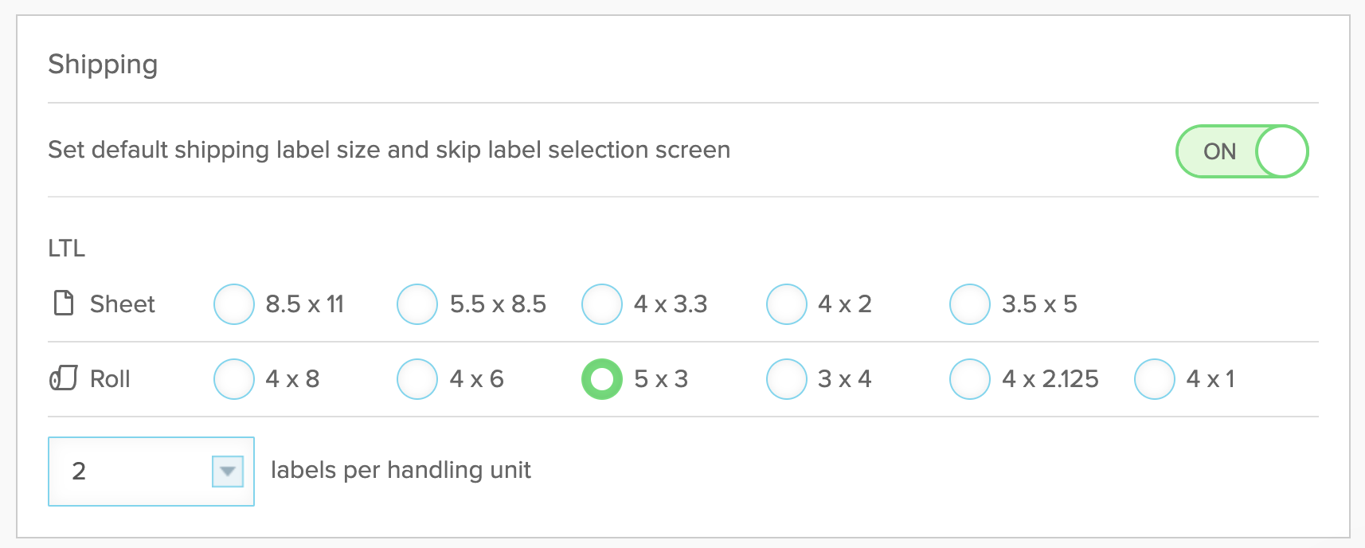Image resolution: width=1365 pixels, height=548 pixels.
Task: Select the 8.5 x 11 sheet size
Action: (234, 304)
